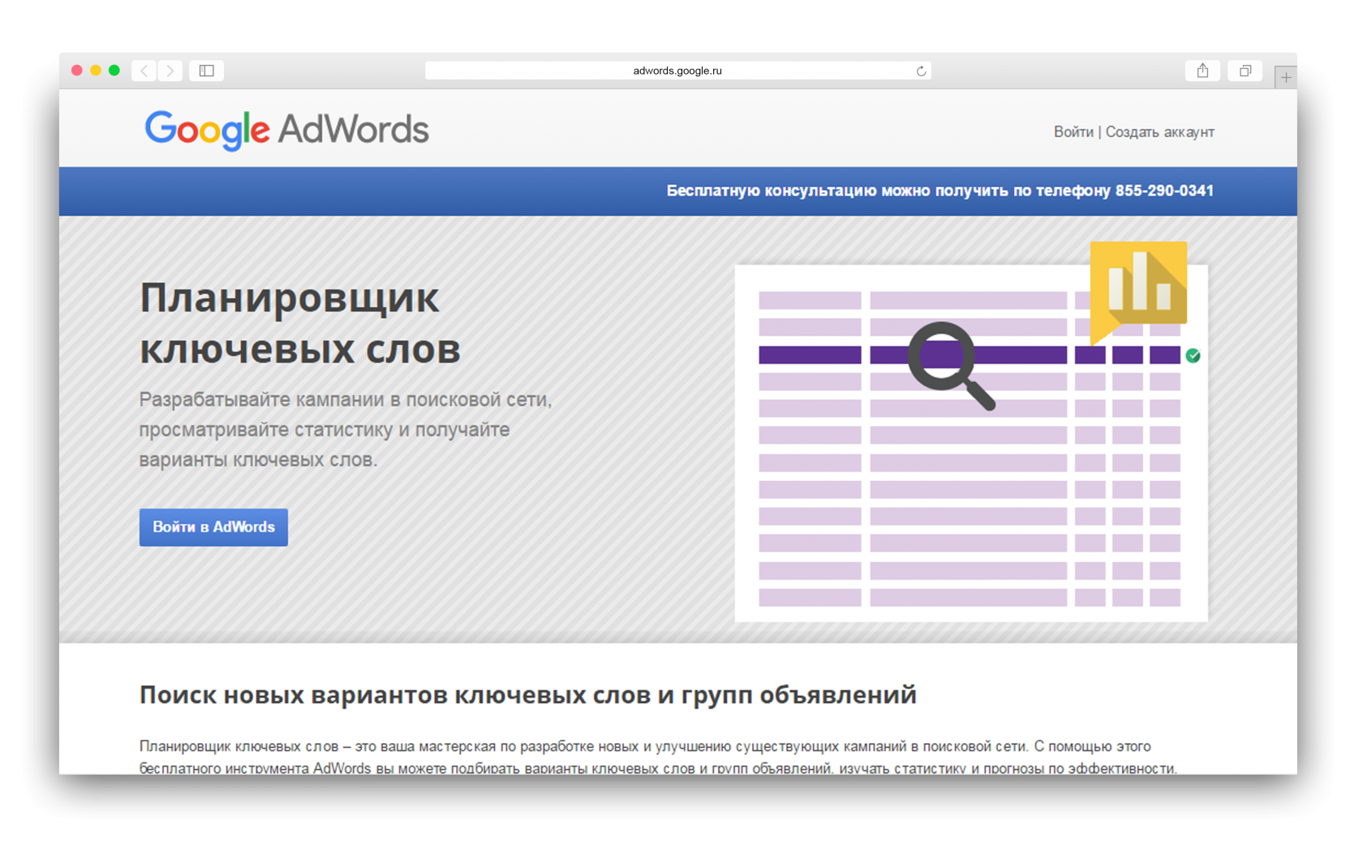Click the Планировщик ключевых слов heading

(x=300, y=323)
